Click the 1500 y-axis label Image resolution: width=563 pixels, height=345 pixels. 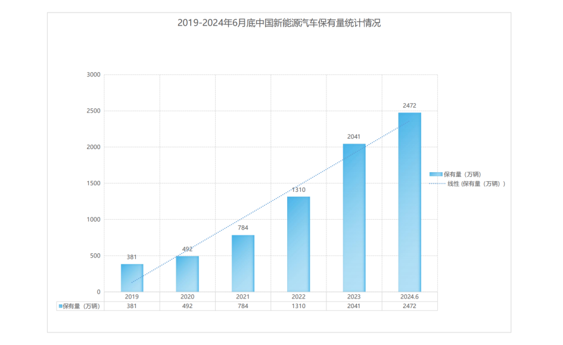[x=94, y=184]
